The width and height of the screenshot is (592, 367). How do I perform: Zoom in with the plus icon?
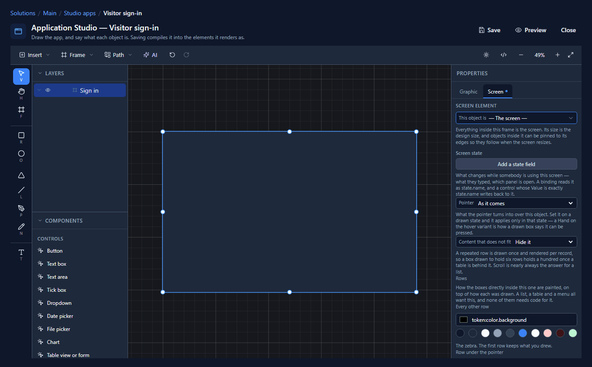558,55
